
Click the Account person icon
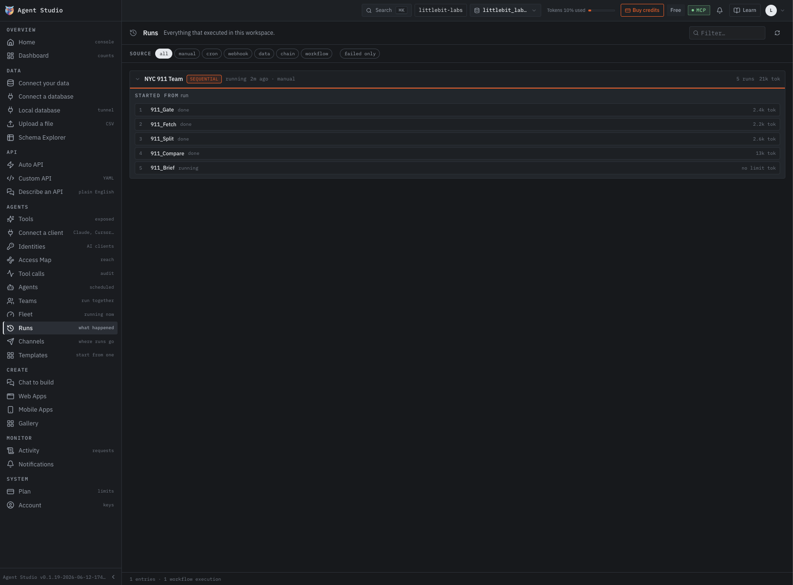coord(10,505)
